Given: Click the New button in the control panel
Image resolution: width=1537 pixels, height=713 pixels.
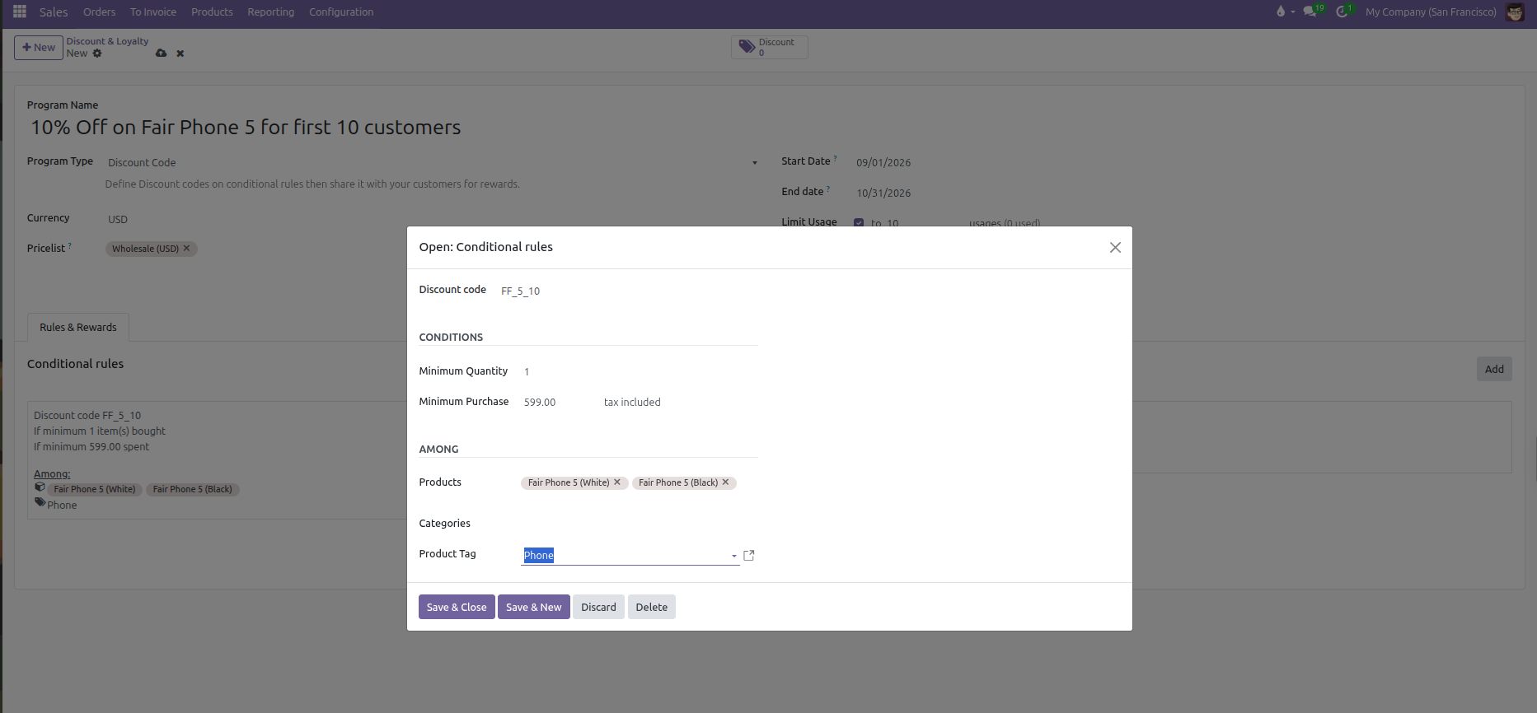Looking at the screenshot, I should click(x=39, y=47).
